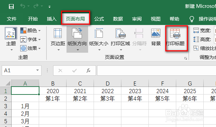Click the lightbulb 操作说明 search icon
The width and height of the screenshot is (216, 127).
click(x=192, y=19)
